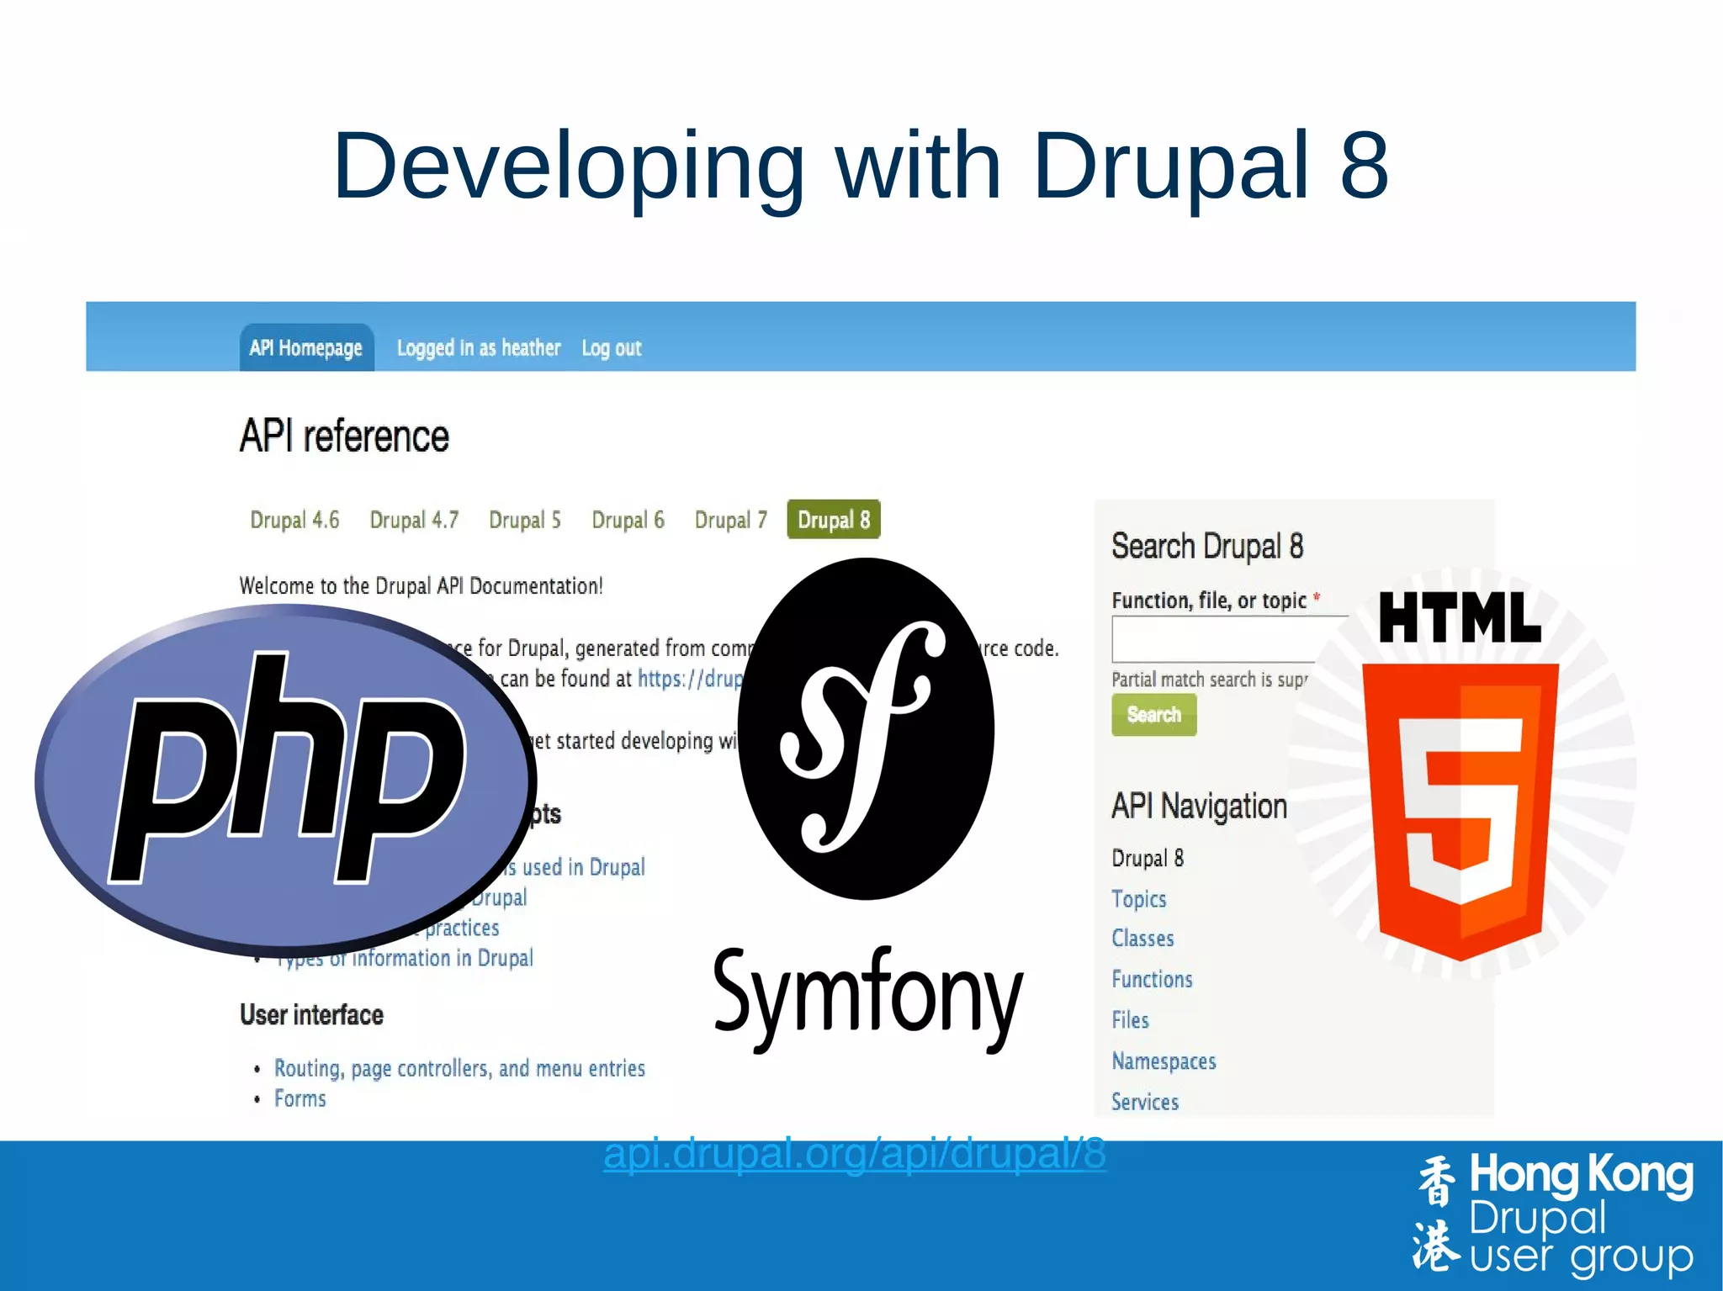1723x1291 pixels.
Task: Click the PHP logo
Action: [x=284, y=780]
